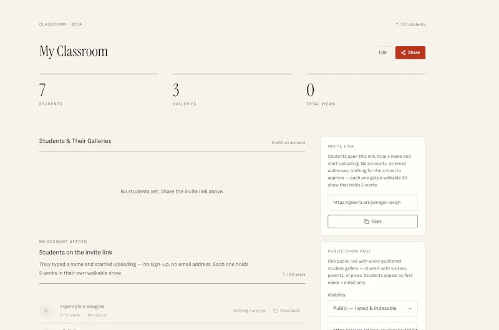
Task: Click the 'Students on the invite link' heading
Action: (x=75, y=253)
